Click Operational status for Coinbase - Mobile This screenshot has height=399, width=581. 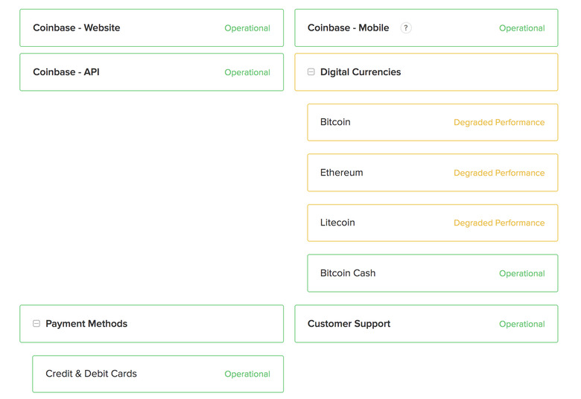tap(521, 28)
